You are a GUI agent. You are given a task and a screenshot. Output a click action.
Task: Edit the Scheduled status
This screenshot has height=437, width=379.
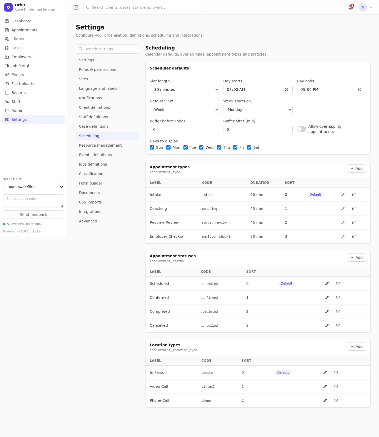click(327, 284)
